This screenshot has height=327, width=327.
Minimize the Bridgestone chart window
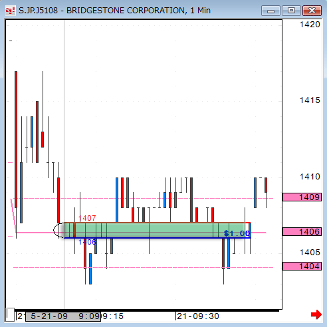(271, 11)
